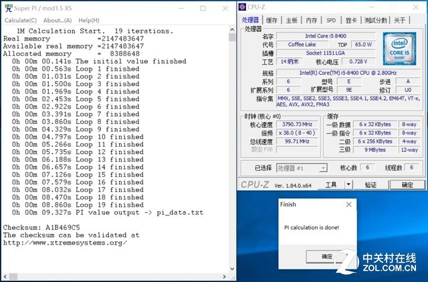The height and width of the screenshot is (282, 428).
Task: Open the SPD tab in CPU-Z
Action: (331, 20)
